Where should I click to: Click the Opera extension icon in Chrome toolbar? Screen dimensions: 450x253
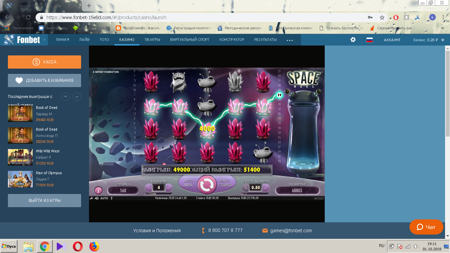coord(396,17)
